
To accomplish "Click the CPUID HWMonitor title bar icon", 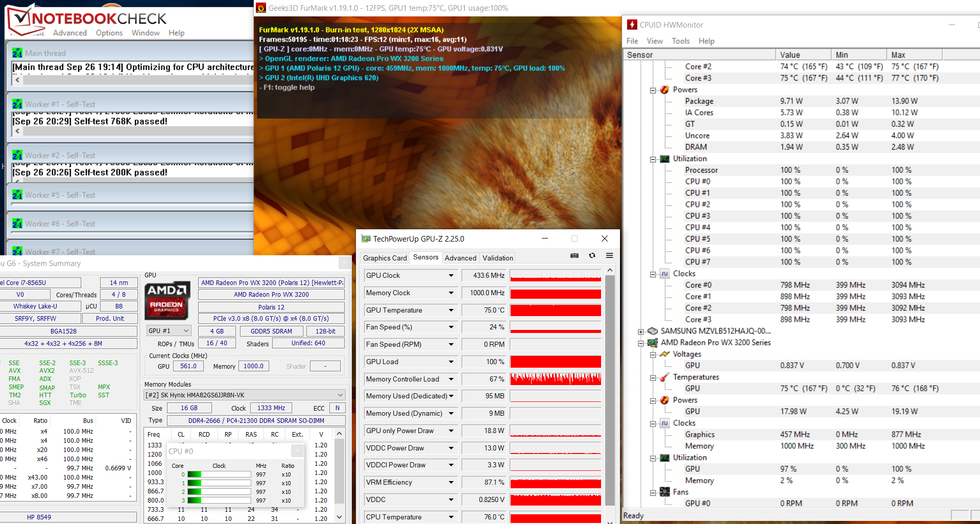I will [632, 25].
